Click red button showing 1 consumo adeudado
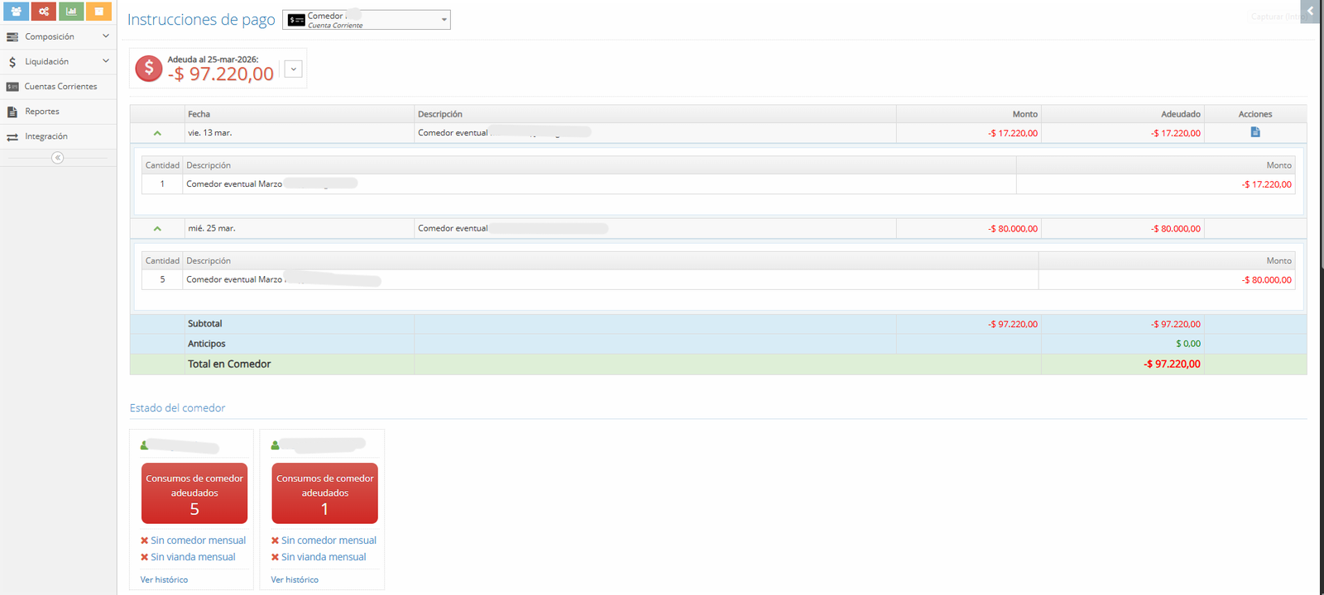The image size is (1324, 595). pos(324,493)
